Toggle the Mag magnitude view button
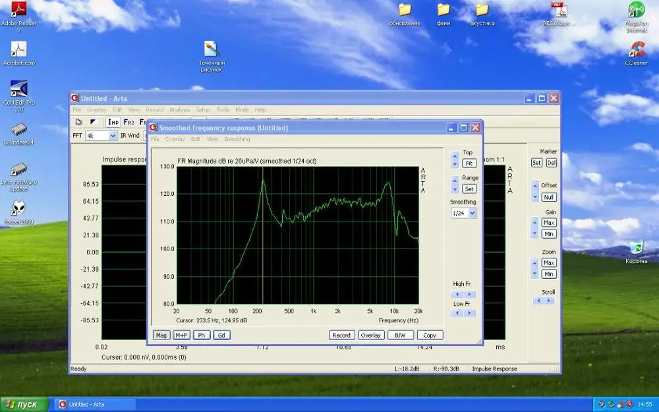 point(161,335)
